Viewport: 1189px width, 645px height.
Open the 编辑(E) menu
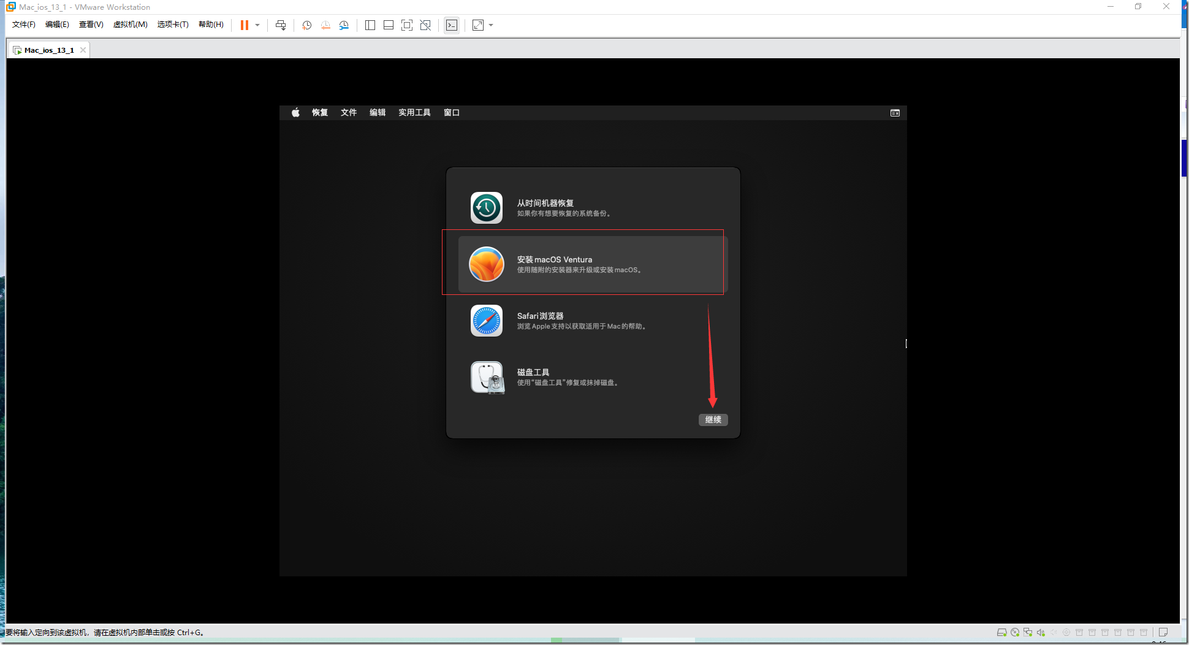point(57,25)
